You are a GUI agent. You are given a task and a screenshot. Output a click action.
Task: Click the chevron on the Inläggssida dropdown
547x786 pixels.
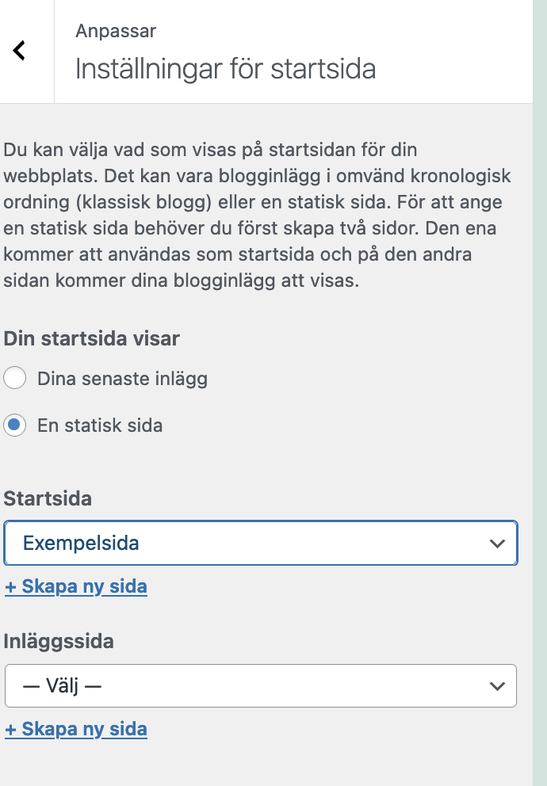(x=498, y=686)
